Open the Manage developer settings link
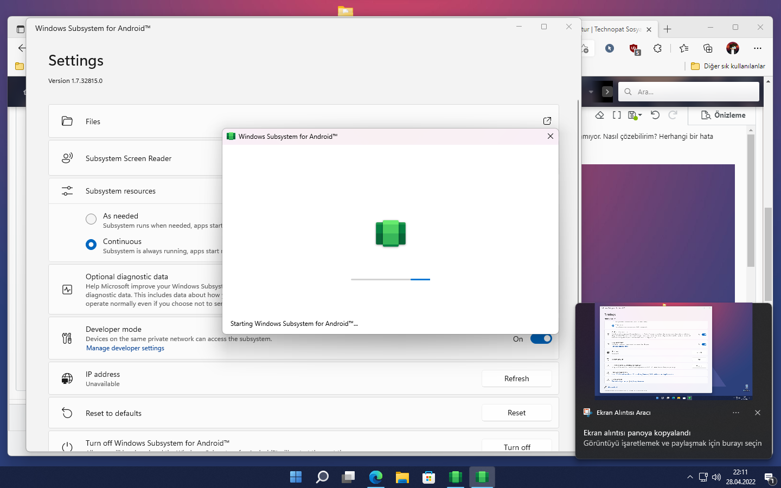The image size is (781, 488). click(125, 348)
